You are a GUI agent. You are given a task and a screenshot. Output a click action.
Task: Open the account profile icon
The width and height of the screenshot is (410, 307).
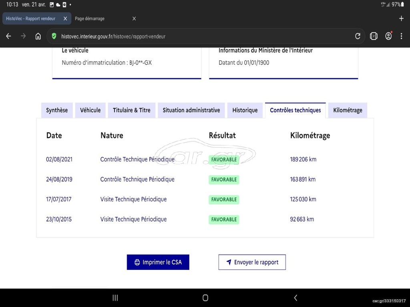coord(388,36)
